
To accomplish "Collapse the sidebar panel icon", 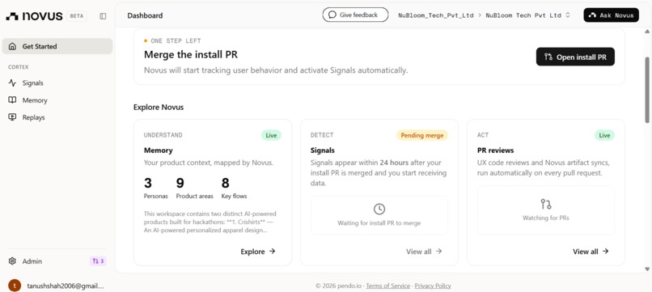I will pyautogui.click(x=103, y=16).
